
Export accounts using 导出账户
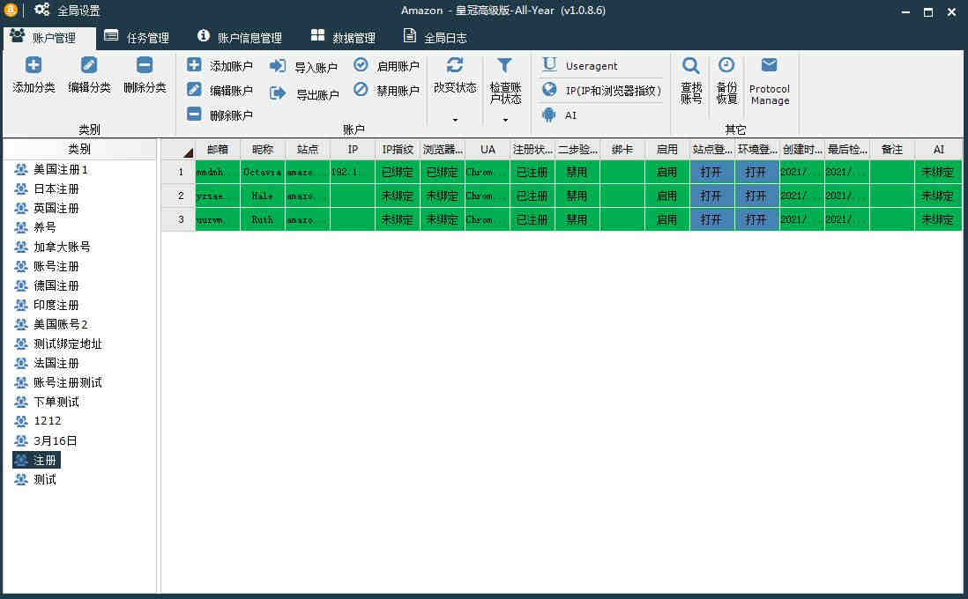pos(304,93)
